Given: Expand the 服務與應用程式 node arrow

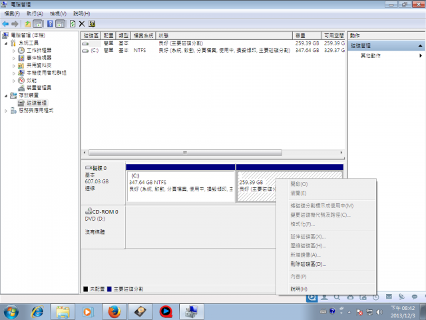Looking at the screenshot, I should tap(6, 111).
